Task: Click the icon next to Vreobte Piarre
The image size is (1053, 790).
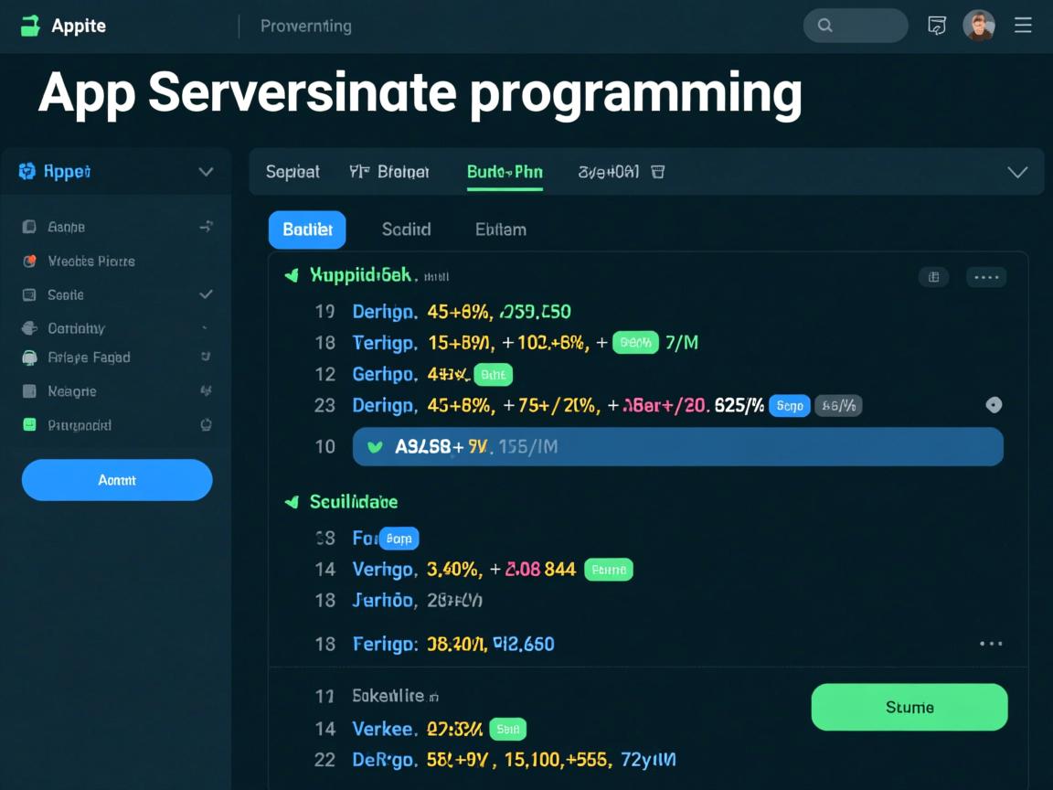Action: [x=29, y=262]
